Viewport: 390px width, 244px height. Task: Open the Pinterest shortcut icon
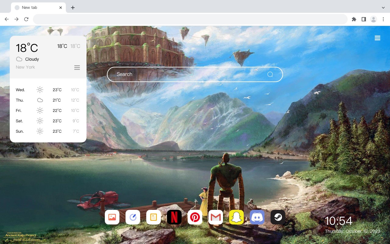click(x=195, y=217)
